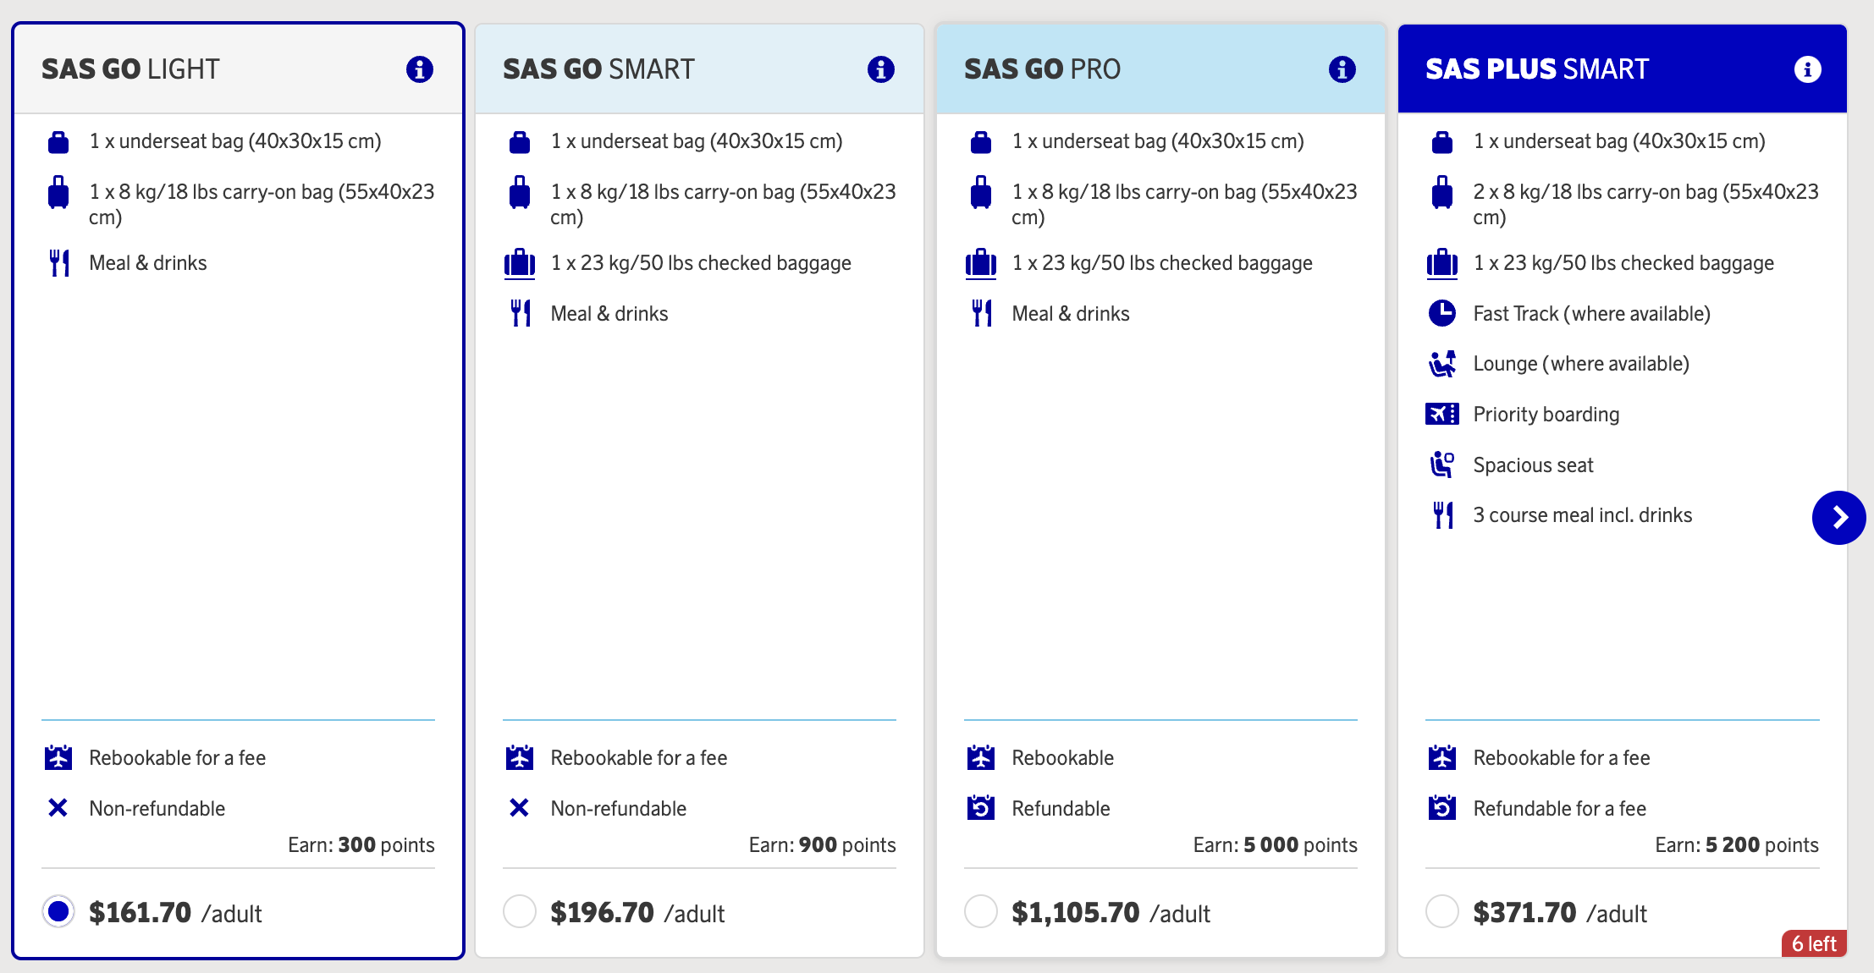
Task: Click the Lounge seat icon
Action: (1442, 364)
